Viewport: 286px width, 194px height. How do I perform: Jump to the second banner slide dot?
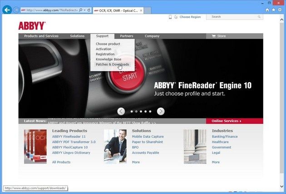coord(136,112)
